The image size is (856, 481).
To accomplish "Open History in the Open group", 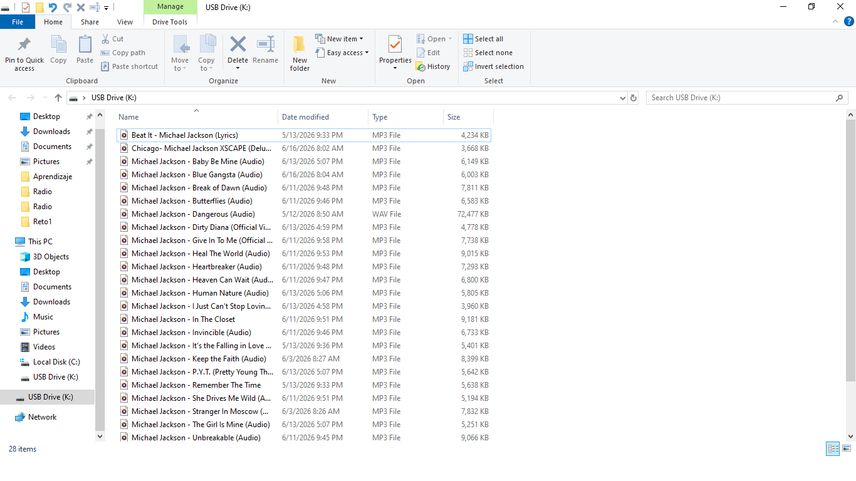I will click(433, 66).
